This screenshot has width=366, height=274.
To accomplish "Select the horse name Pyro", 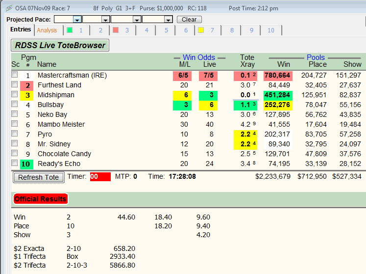I will 45,135.
